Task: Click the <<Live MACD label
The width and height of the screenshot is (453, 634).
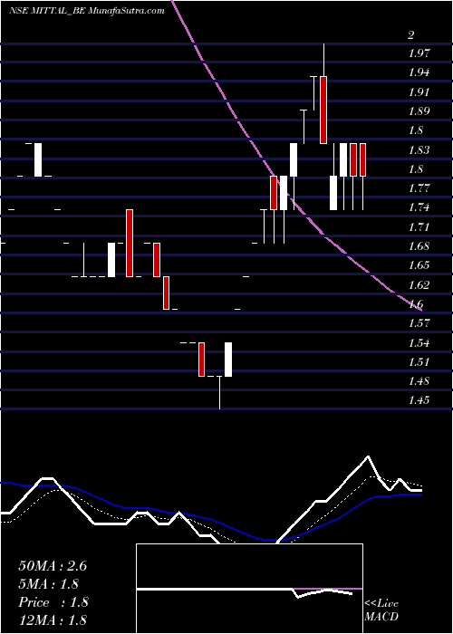Action: [381, 610]
